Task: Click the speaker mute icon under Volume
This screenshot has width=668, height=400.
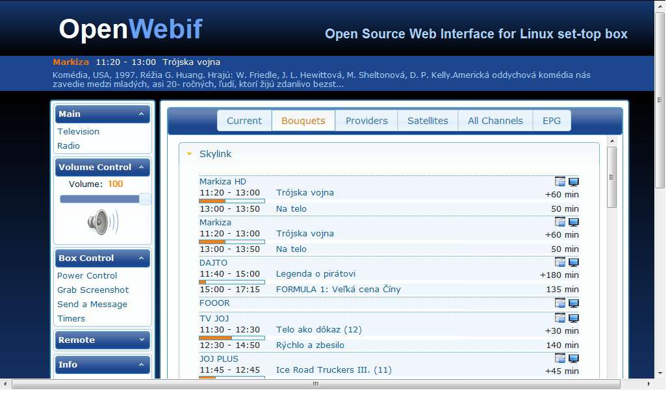Action: pyautogui.click(x=103, y=221)
